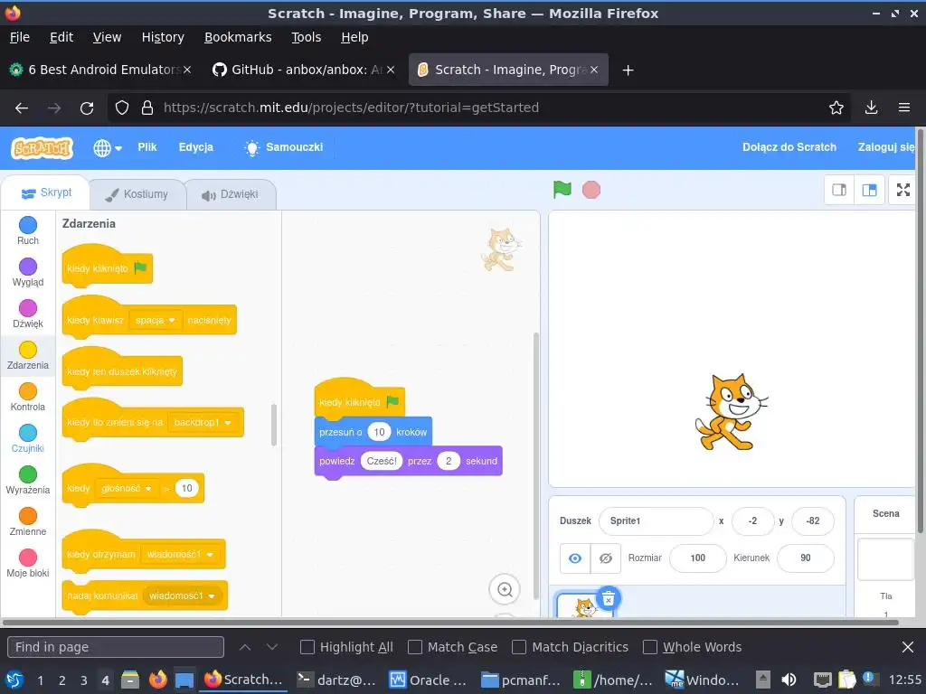The width and height of the screenshot is (926, 694).
Task: Open the głośność dropdown in block
Action: (127, 488)
